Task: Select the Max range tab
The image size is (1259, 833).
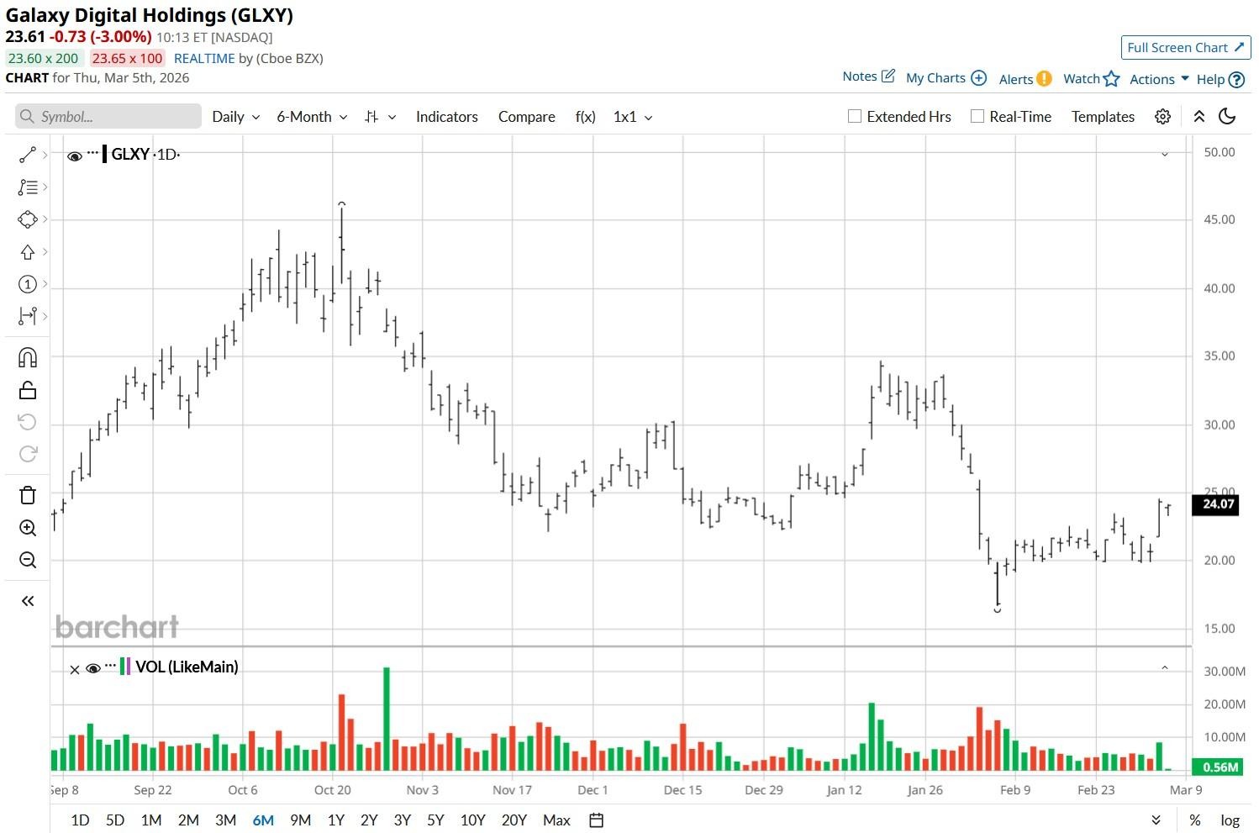Action: 556,820
